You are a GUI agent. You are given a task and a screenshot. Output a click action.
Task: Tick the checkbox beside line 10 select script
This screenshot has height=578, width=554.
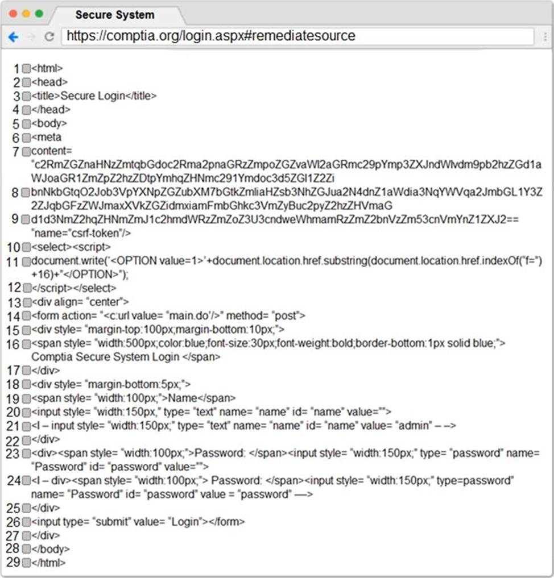coord(26,247)
